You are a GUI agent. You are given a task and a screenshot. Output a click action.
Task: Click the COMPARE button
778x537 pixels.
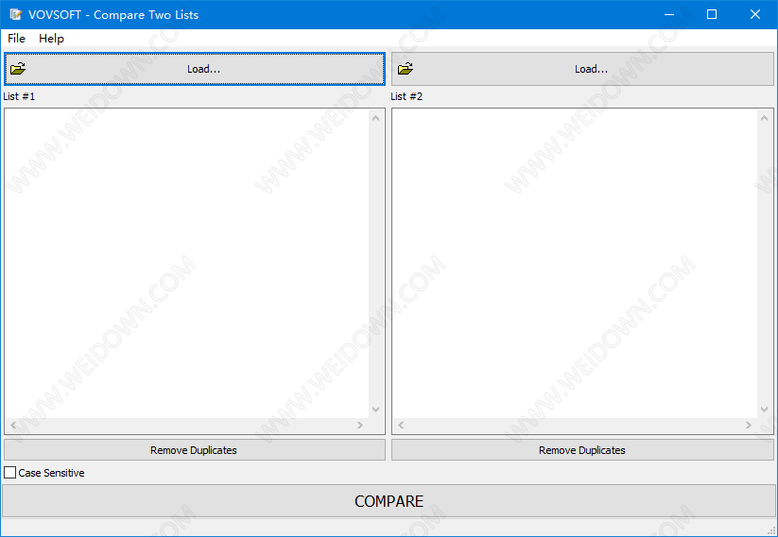(x=389, y=501)
